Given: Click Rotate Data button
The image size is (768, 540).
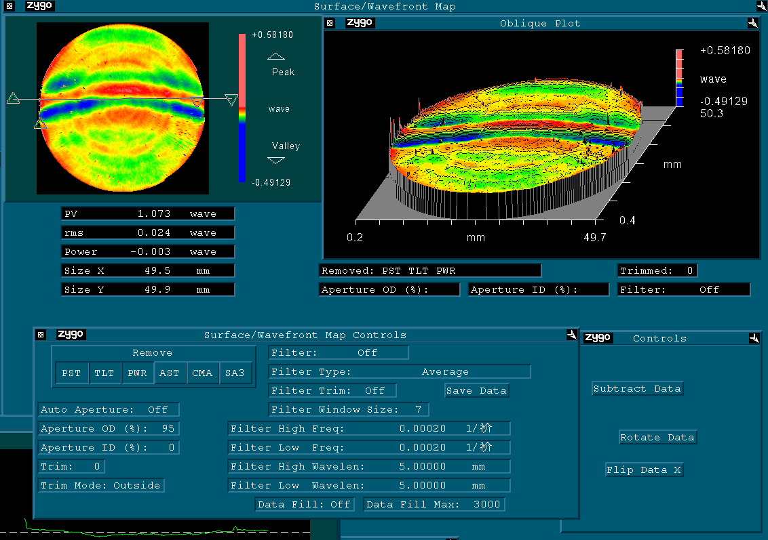Looking at the screenshot, I should 657,437.
